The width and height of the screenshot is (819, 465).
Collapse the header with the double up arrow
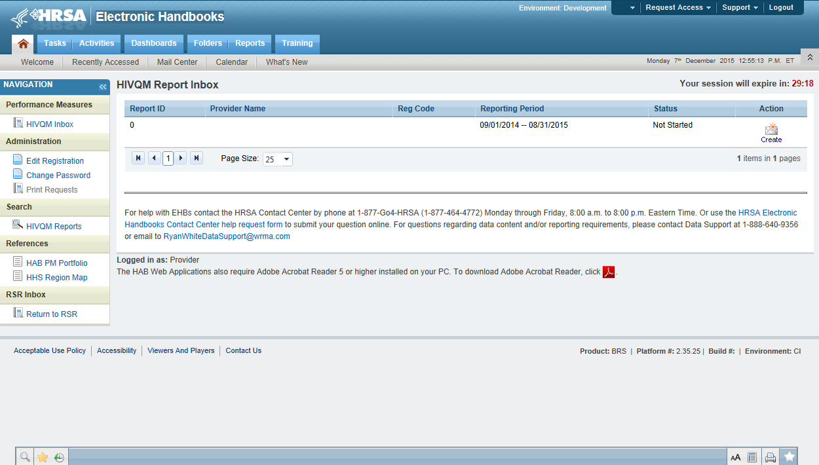coord(810,57)
